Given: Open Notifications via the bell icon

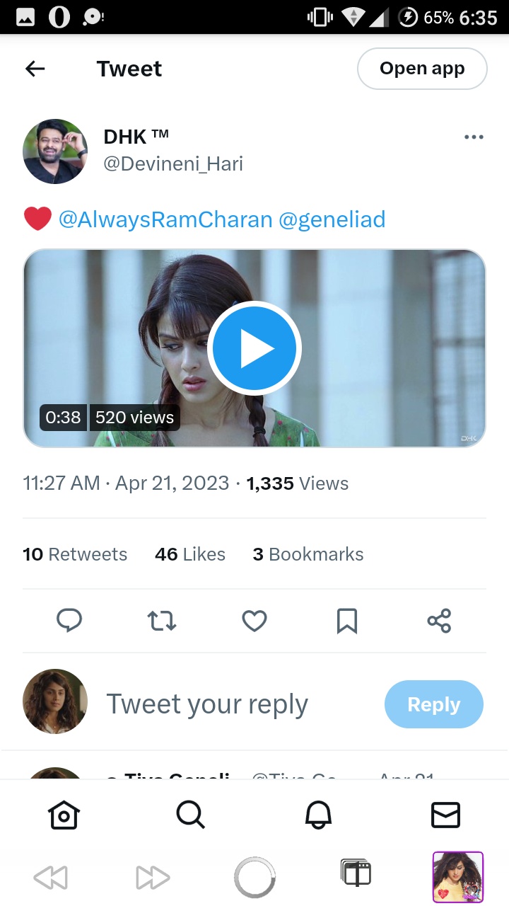Looking at the screenshot, I should [318, 815].
